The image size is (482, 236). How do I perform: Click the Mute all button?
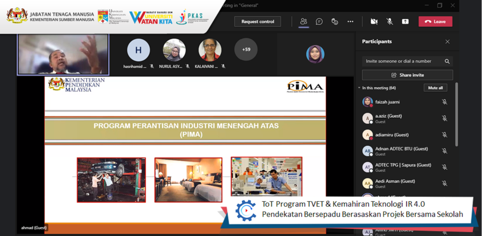[435, 88]
